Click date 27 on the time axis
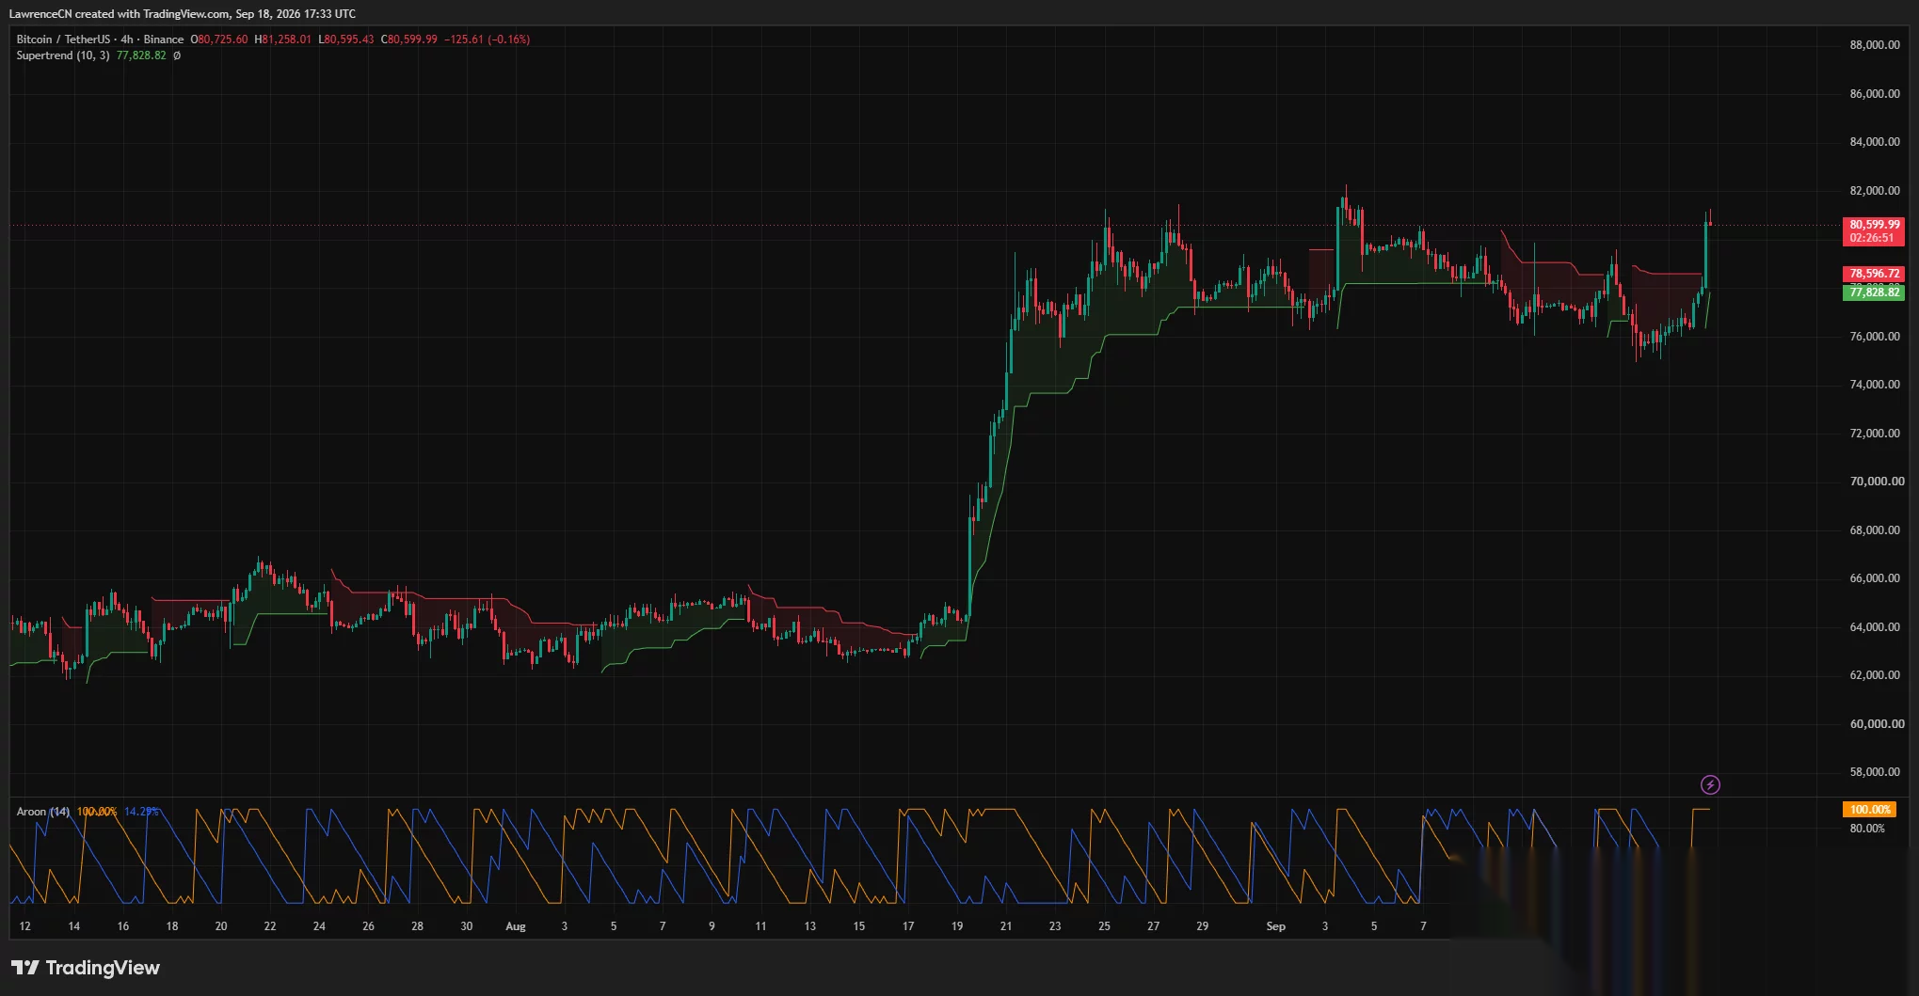Screen dimensions: 1919x996 1153,926
